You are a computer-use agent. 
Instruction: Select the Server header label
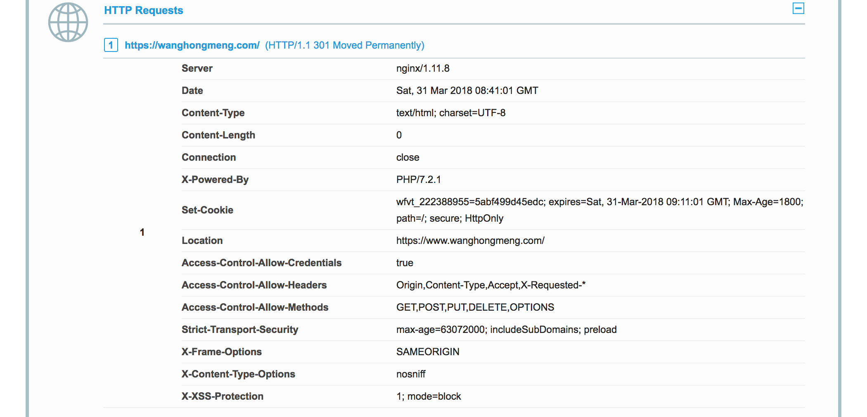(x=197, y=68)
